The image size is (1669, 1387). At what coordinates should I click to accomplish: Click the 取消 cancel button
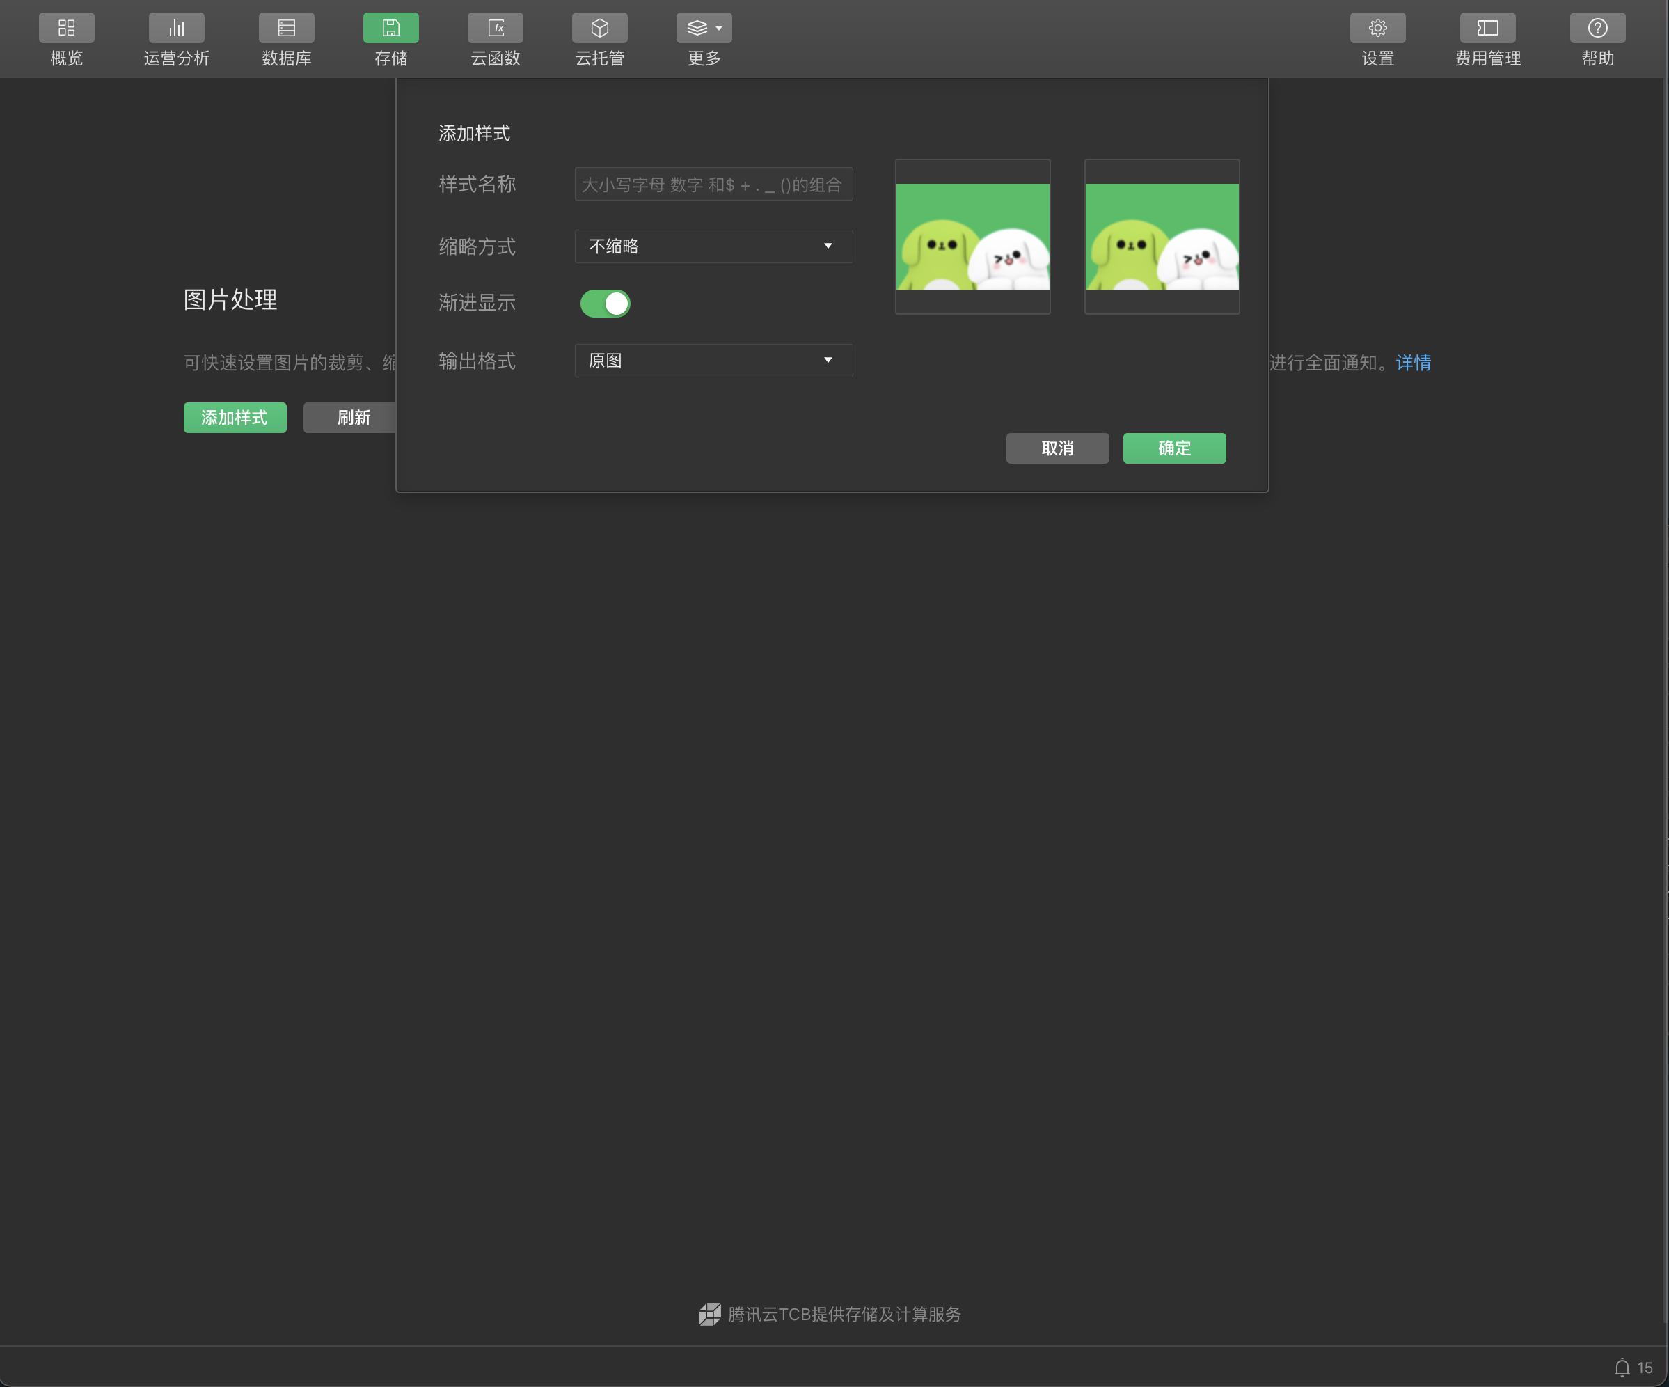tap(1057, 448)
